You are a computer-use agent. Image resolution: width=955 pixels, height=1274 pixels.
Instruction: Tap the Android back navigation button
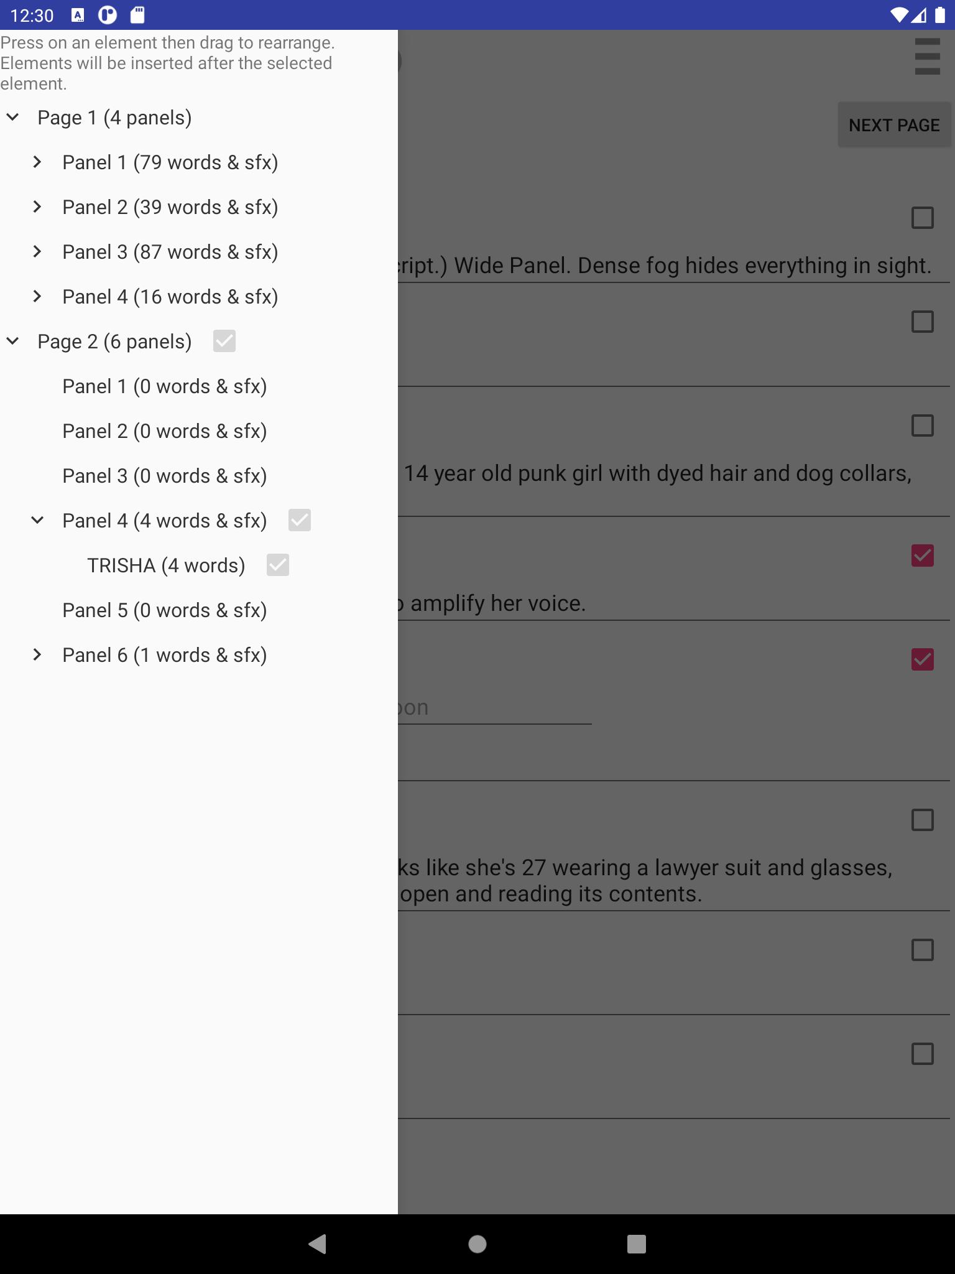318,1244
